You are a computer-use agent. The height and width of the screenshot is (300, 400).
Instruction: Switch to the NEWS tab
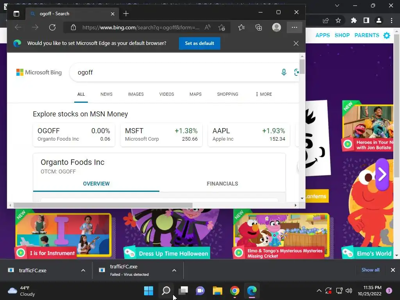[x=106, y=94]
